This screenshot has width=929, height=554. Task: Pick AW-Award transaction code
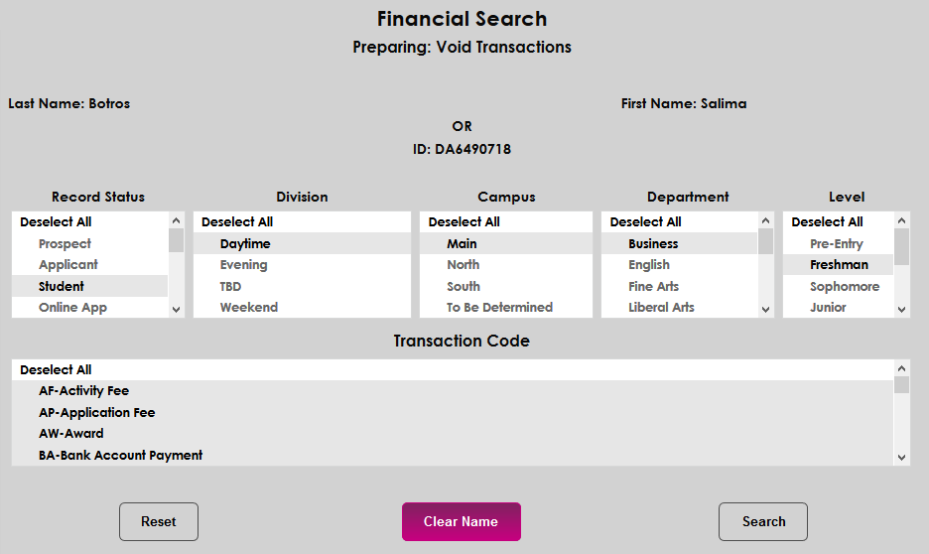(x=71, y=434)
